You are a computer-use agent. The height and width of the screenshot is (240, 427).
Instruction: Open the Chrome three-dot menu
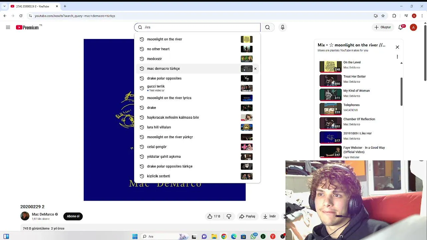click(422, 16)
